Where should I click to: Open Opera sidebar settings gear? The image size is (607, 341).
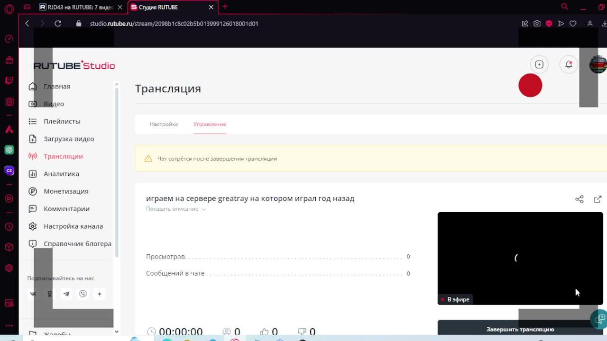click(x=9, y=268)
